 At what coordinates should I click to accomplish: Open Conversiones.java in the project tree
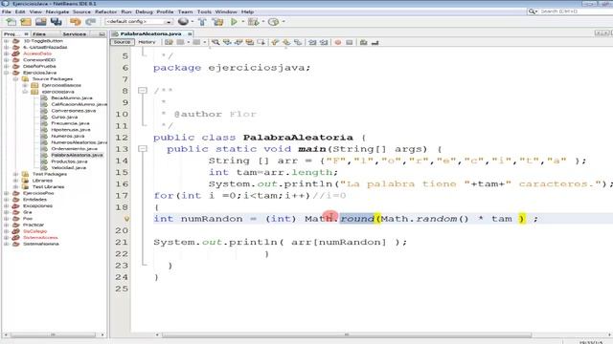73,111
